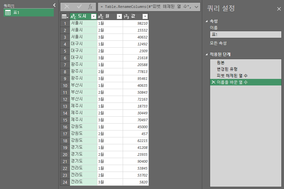Click the formula cancel X icon
The image size is (284, 189).
67,7
